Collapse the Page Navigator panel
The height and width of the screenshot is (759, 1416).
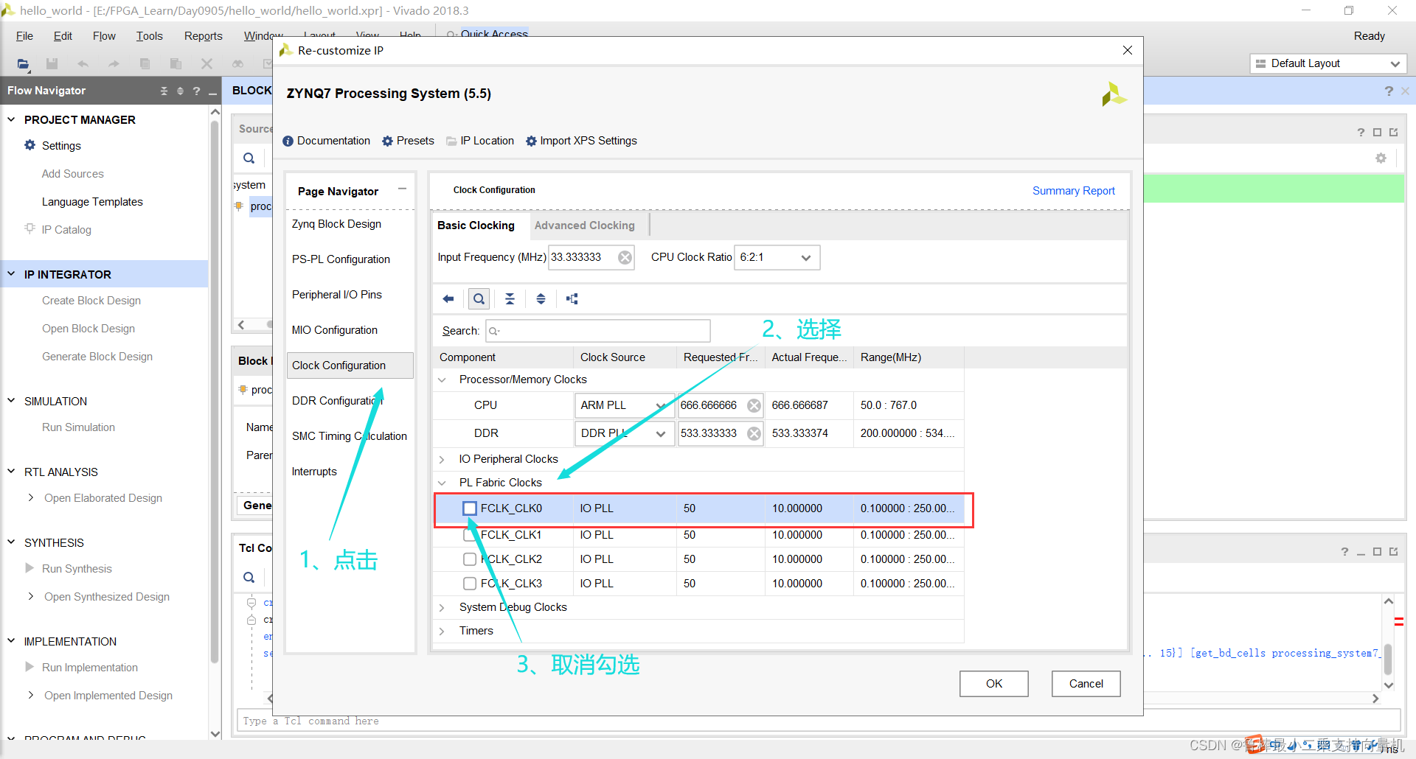(402, 189)
